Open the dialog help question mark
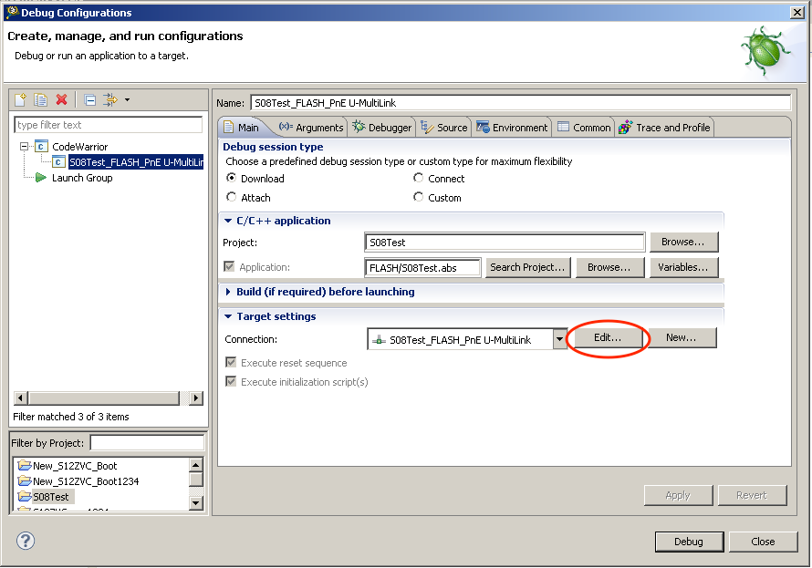 point(26,541)
